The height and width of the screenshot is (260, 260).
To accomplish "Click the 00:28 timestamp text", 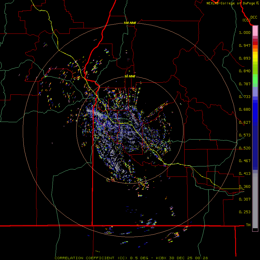I will (201, 258).
